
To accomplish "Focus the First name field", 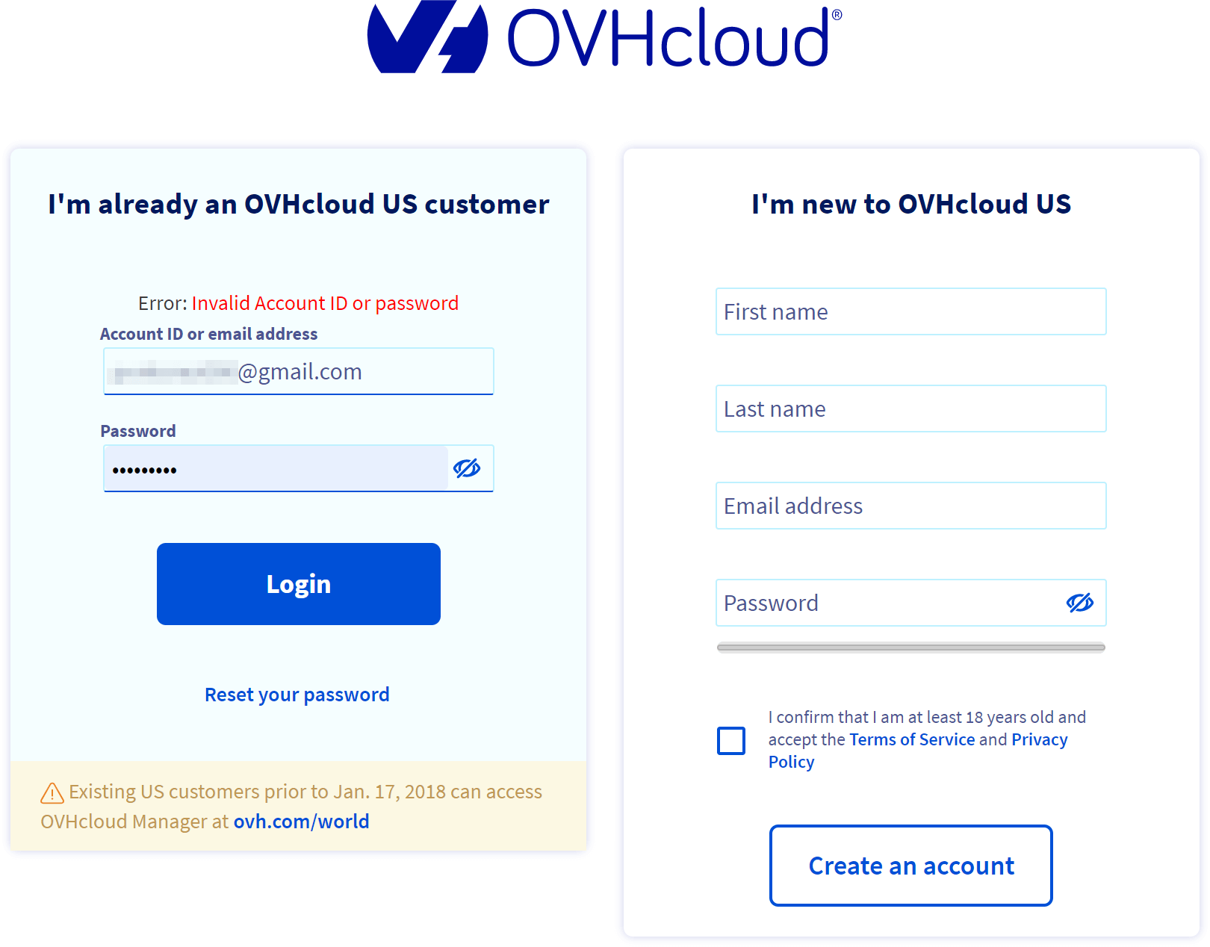I will pyautogui.click(x=910, y=311).
